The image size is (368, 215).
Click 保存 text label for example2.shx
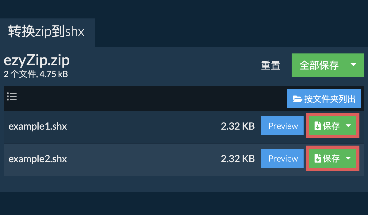tap(331, 158)
